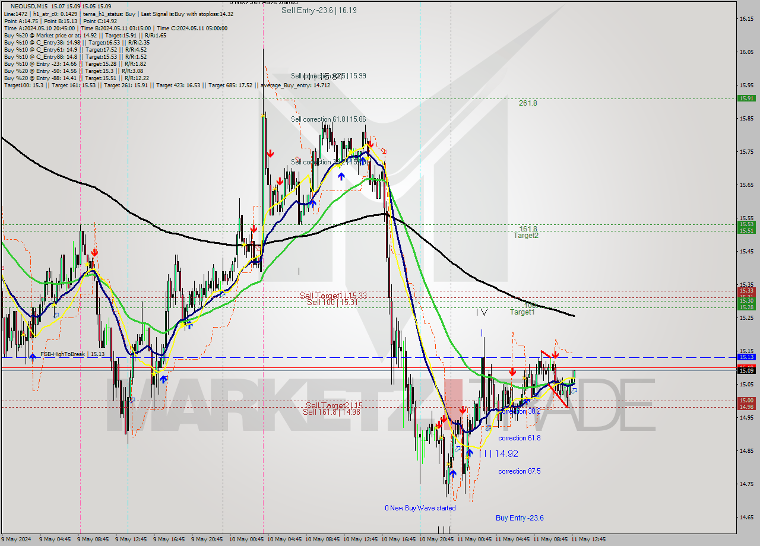Click 'Buy %20 @ Market price' info line
760x546 pixels.
click(85, 35)
